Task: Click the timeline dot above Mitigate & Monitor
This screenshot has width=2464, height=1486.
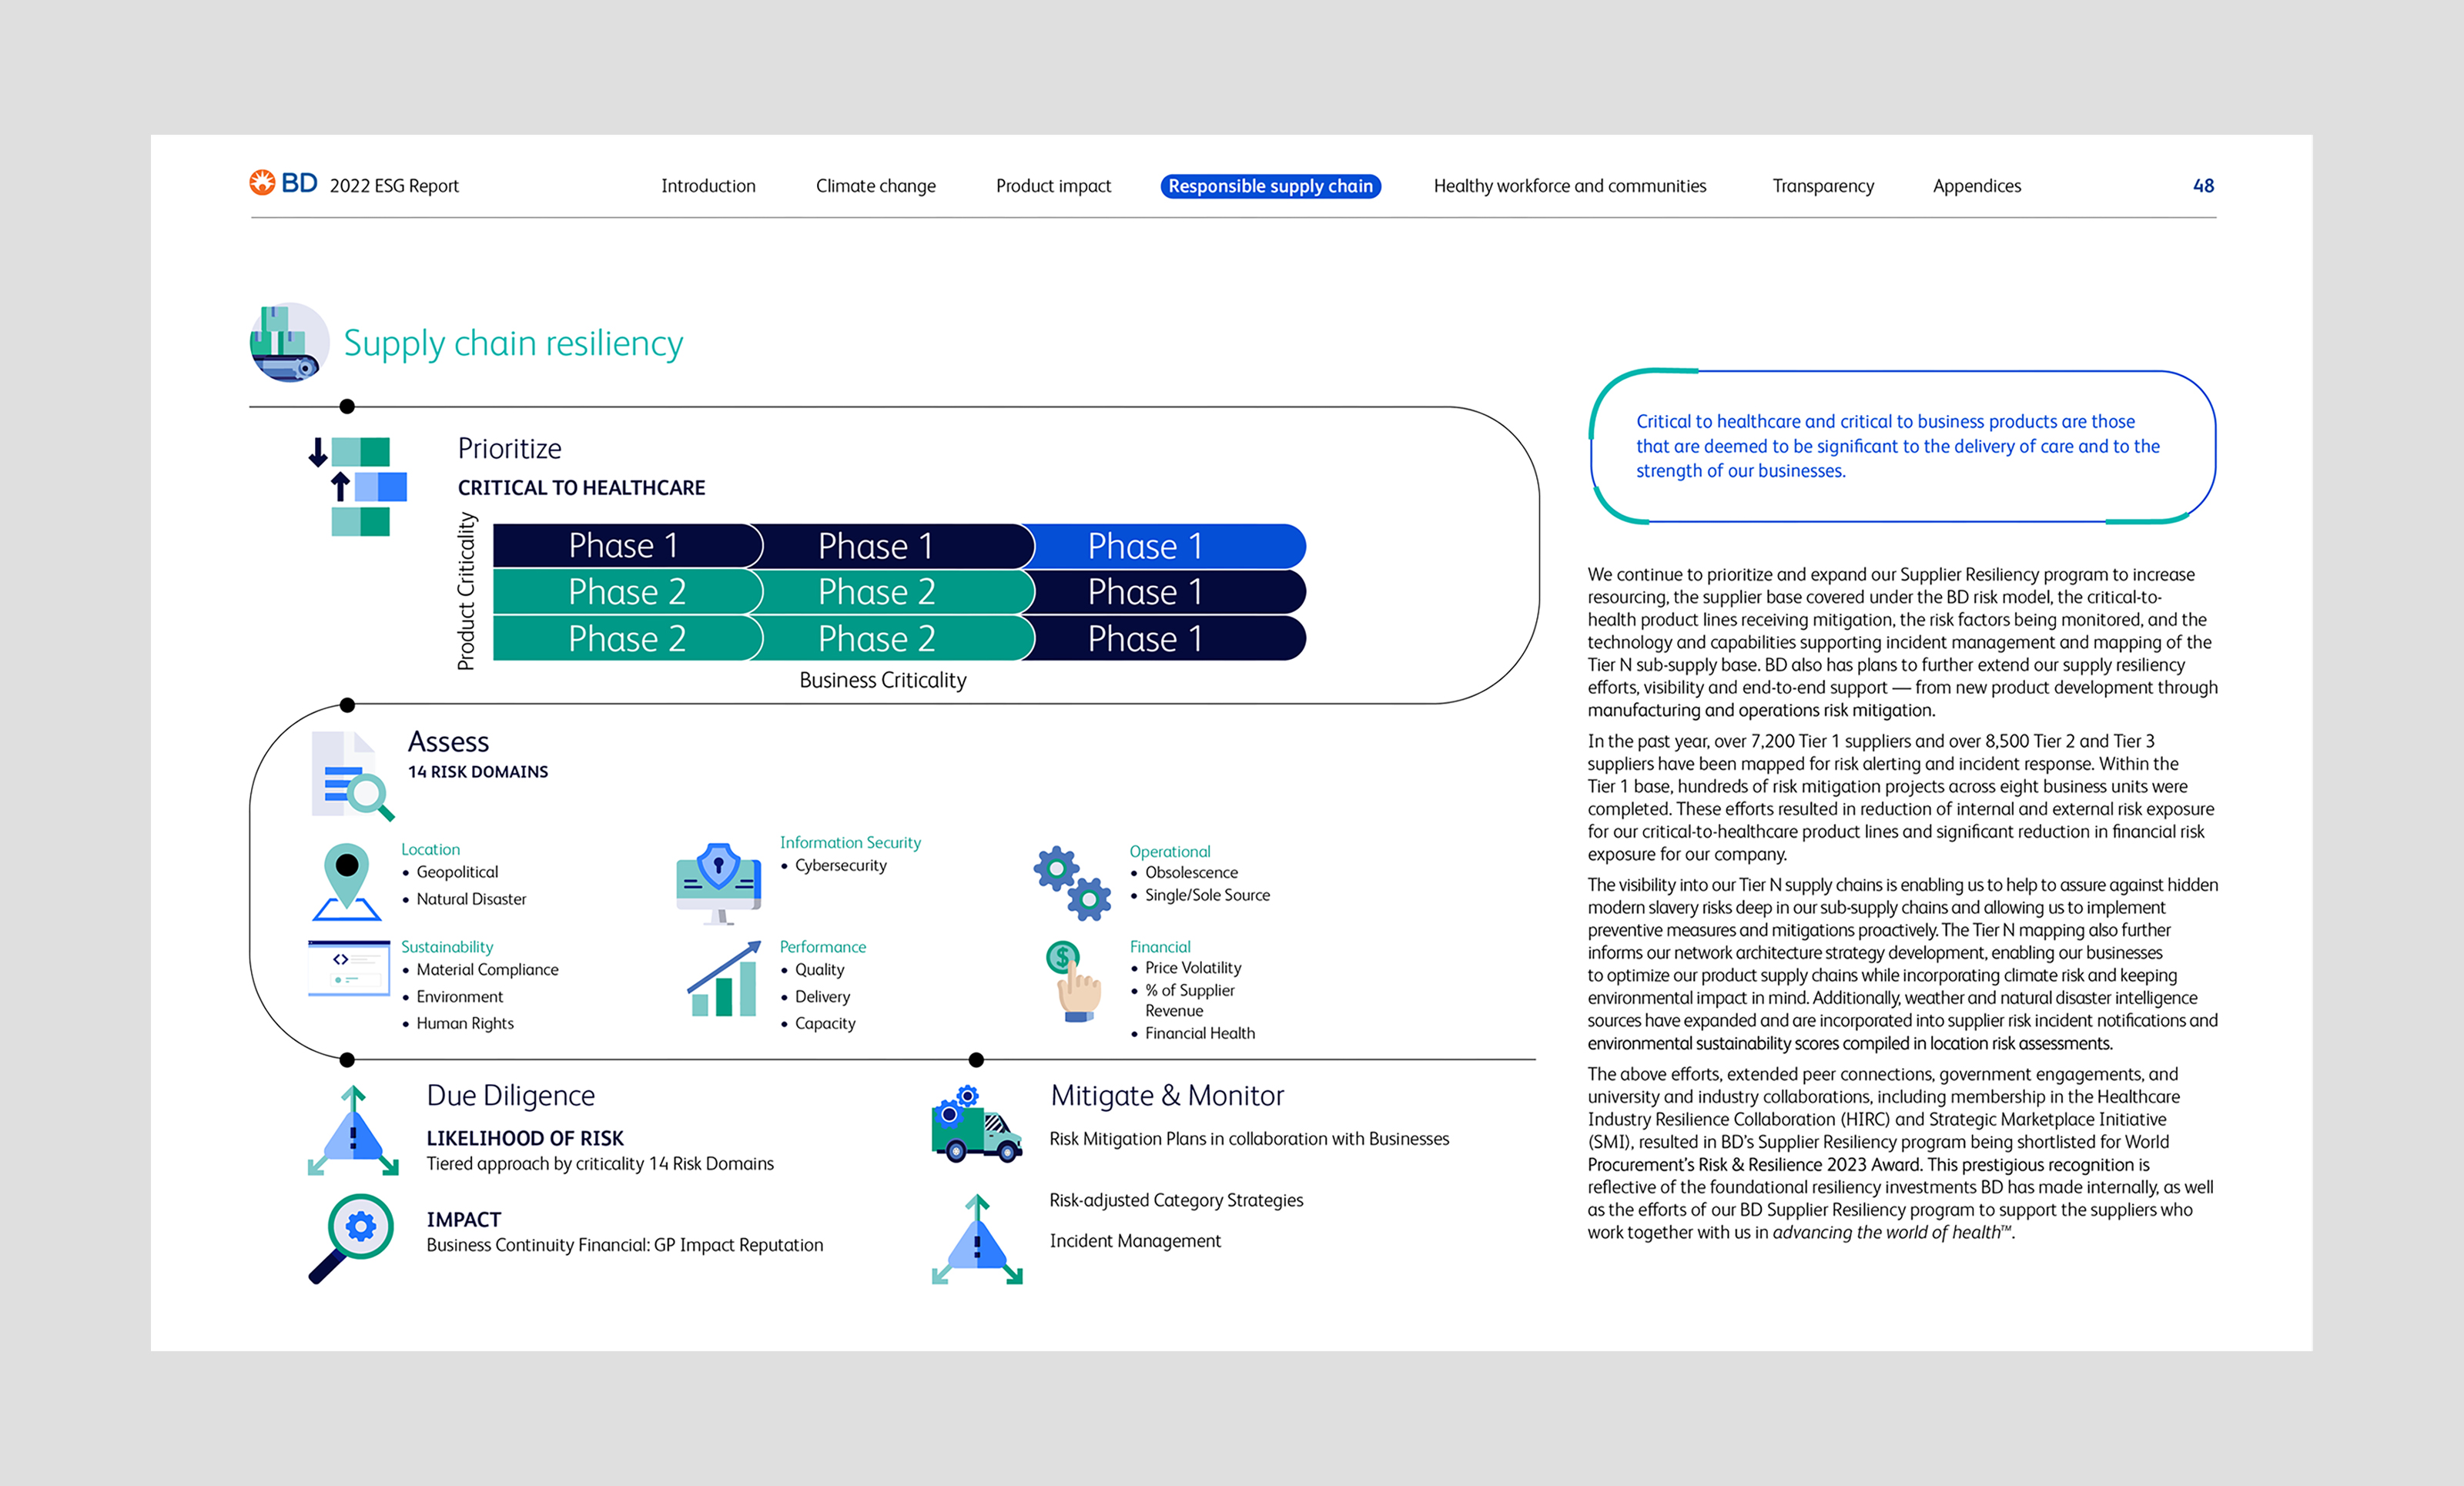Action: (977, 1060)
